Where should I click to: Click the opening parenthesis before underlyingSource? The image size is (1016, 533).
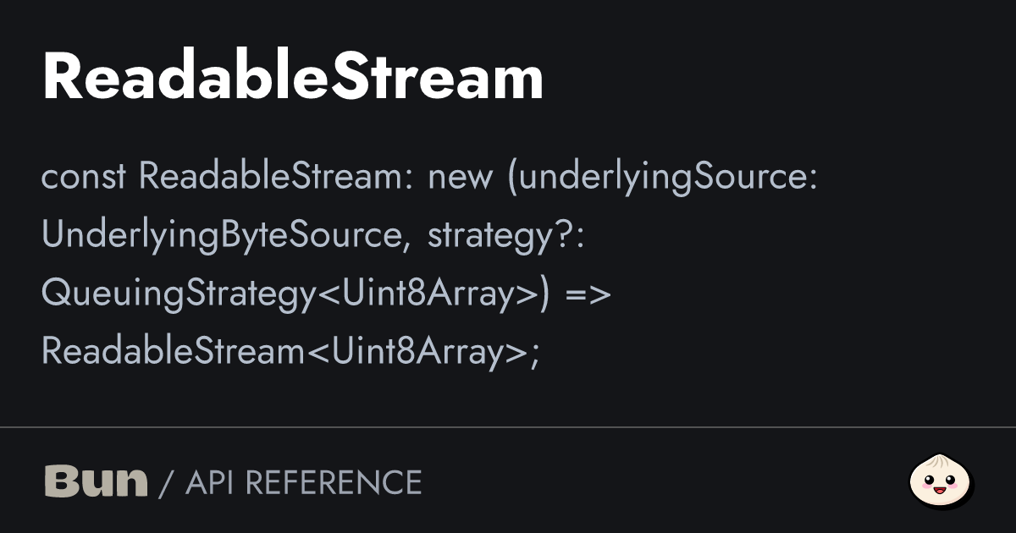(513, 178)
